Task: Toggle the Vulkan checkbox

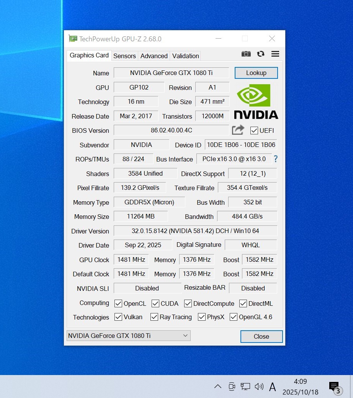Action: (118, 317)
